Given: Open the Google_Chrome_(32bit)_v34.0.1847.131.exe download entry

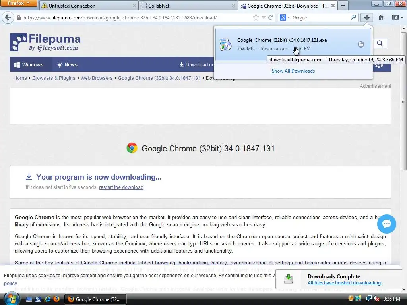Looking at the screenshot, I should 293,44.
